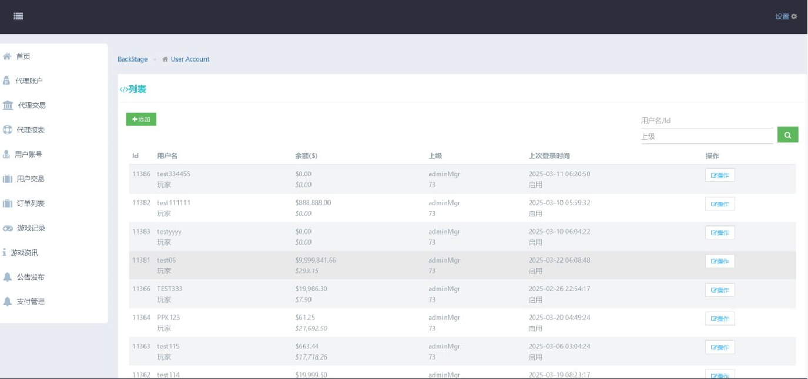Click the home icon beside 首页
This screenshot has width=808, height=379.
click(x=7, y=56)
